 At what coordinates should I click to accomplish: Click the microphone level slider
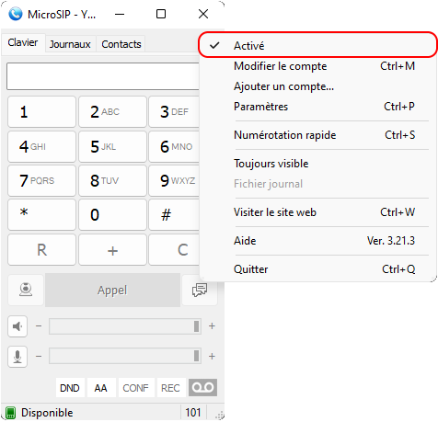pos(125,356)
